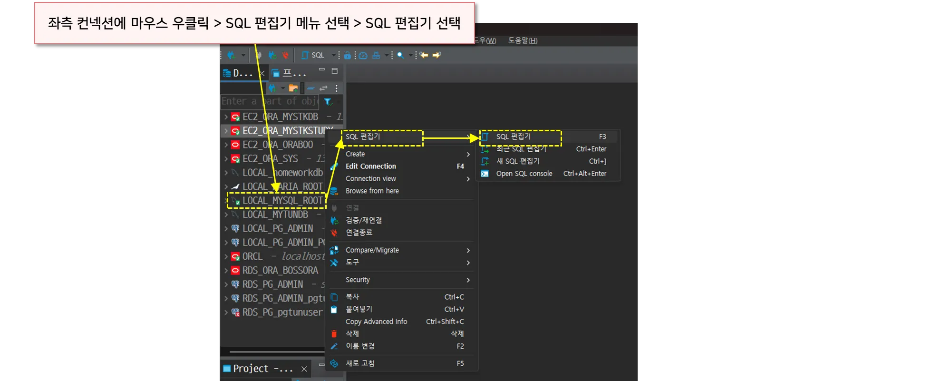This screenshot has width=951, height=381.
Task: Open dropdown arrow beside the Search icon
Action: point(411,55)
